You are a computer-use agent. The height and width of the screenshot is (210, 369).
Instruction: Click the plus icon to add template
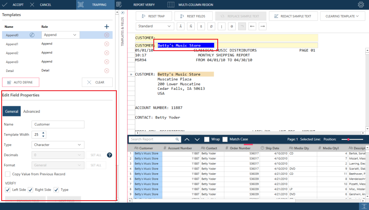click(x=107, y=27)
